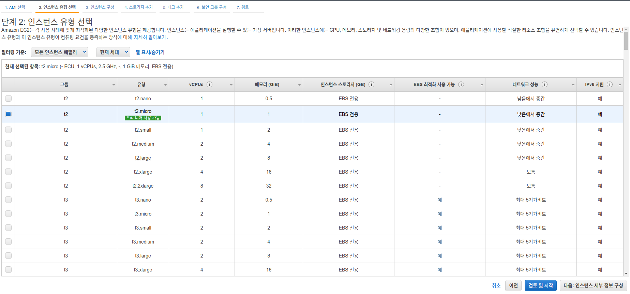This screenshot has width=630, height=294.
Task: Open sort arrow on 인스턴스 스토리지 column
Action: click(391, 85)
